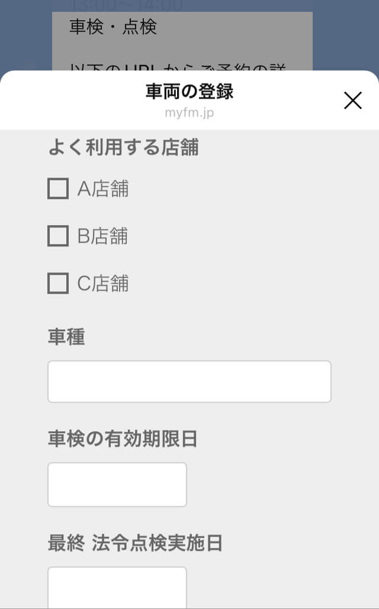This screenshot has height=609, width=379.
Task: Tap the 車両の登録 header title
Action: [x=189, y=92]
